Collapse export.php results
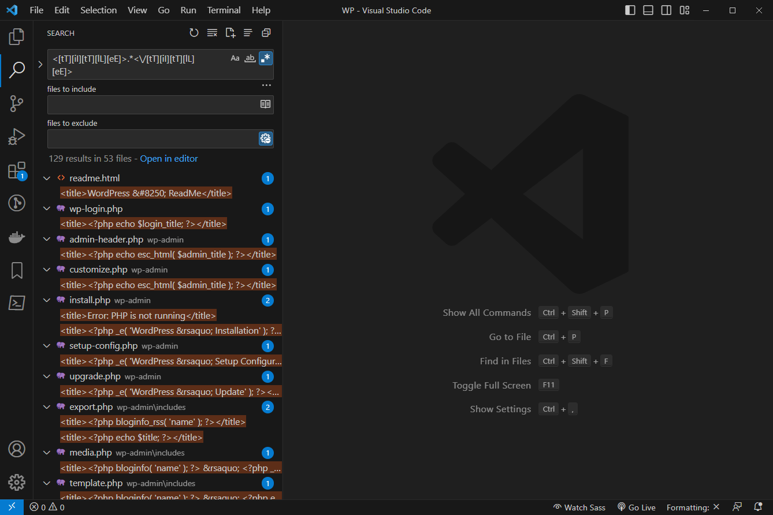 point(47,407)
